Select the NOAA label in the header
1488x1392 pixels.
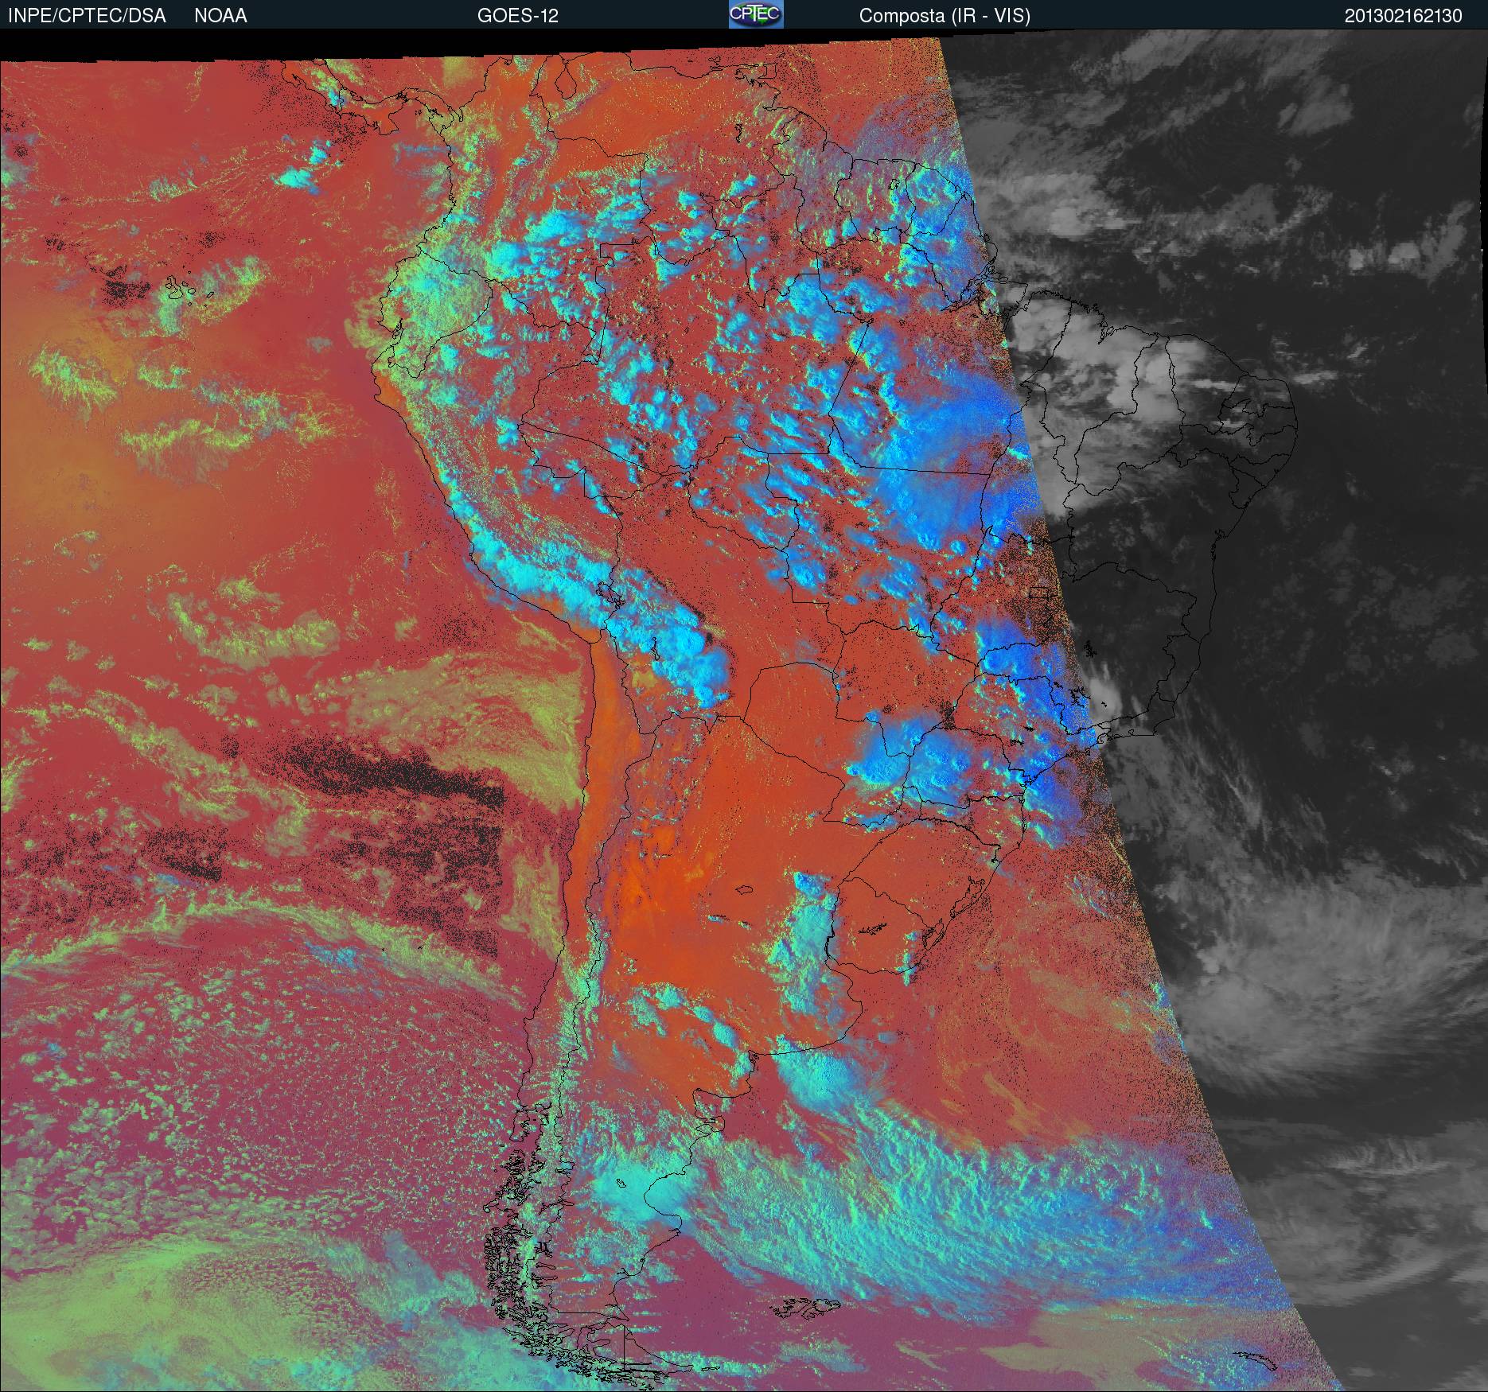220,16
